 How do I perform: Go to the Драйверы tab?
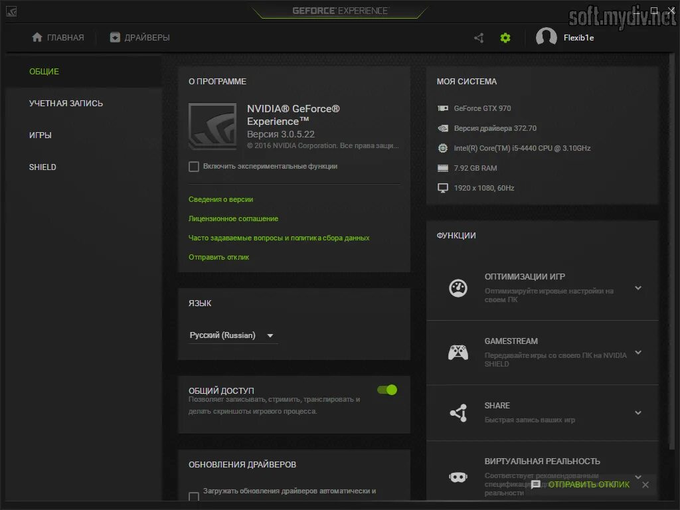[x=139, y=38]
